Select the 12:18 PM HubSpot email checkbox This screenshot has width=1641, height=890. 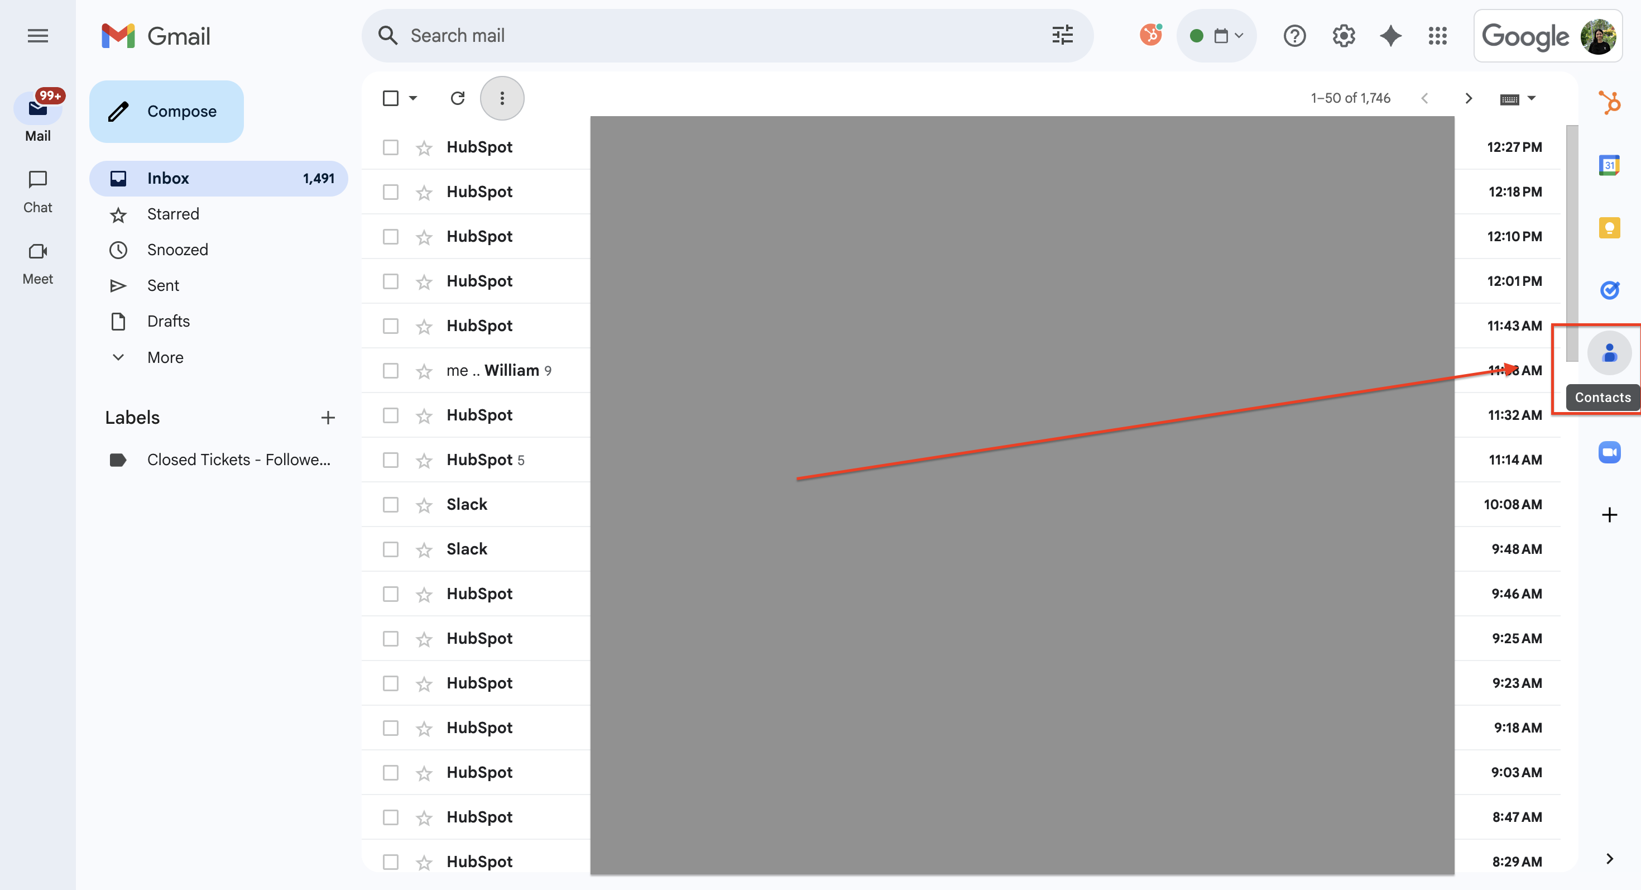coord(391,192)
